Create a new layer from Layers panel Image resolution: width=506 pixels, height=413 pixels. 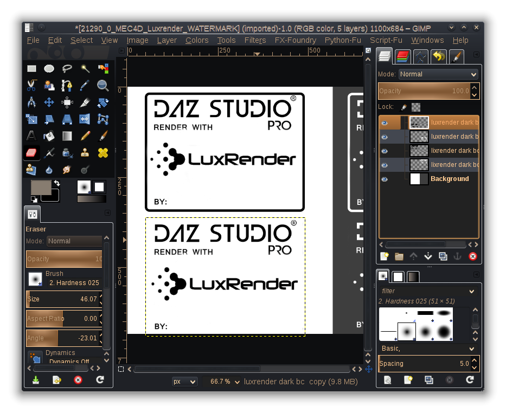pyautogui.click(x=385, y=256)
